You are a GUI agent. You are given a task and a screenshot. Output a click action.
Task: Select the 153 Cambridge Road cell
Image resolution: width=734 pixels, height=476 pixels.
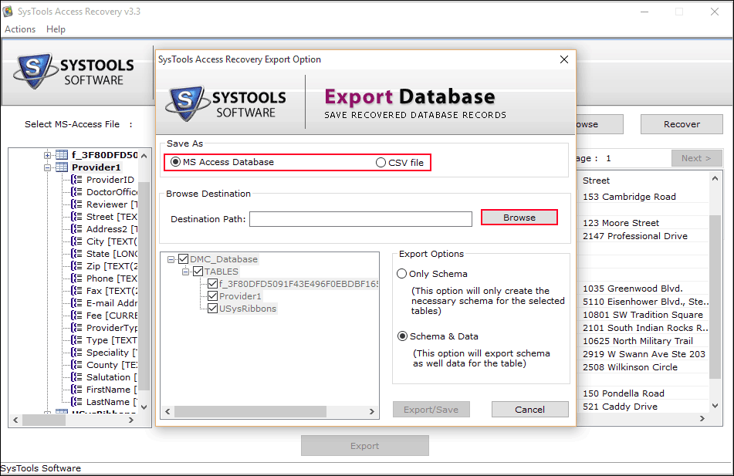point(629,197)
